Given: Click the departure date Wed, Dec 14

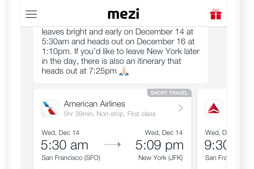Looking at the screenshot, I should pyautogui.click(x=61, y=133).
